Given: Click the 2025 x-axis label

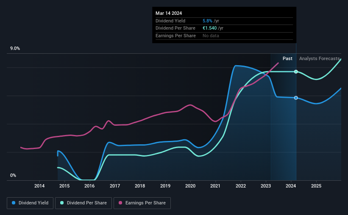Looking at the screenshot, I should 316,186.
